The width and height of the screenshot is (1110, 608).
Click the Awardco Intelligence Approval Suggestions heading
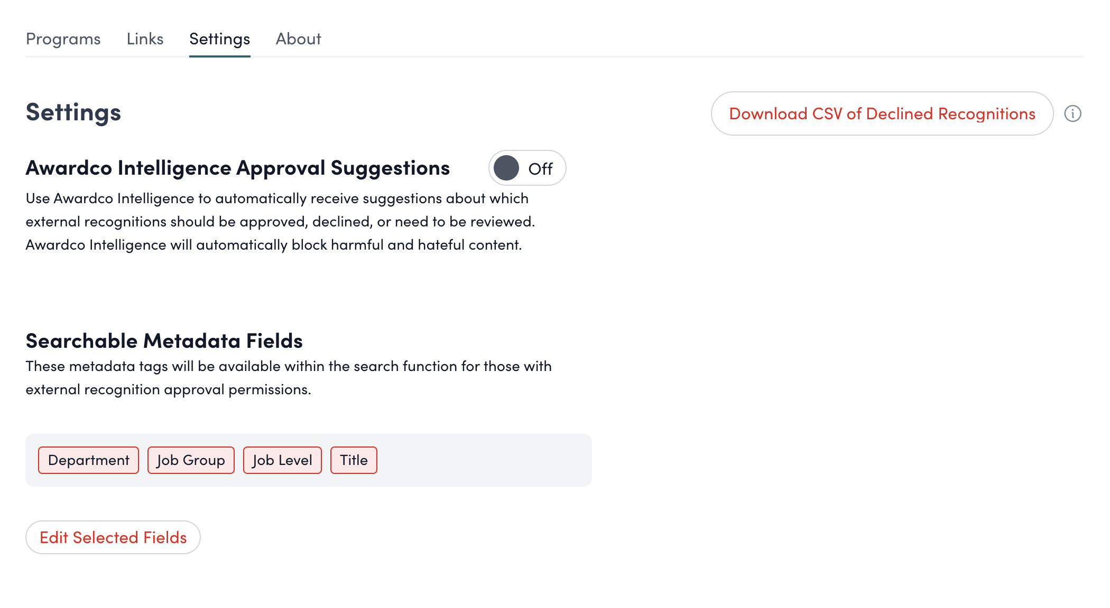(x=238, y=168)
